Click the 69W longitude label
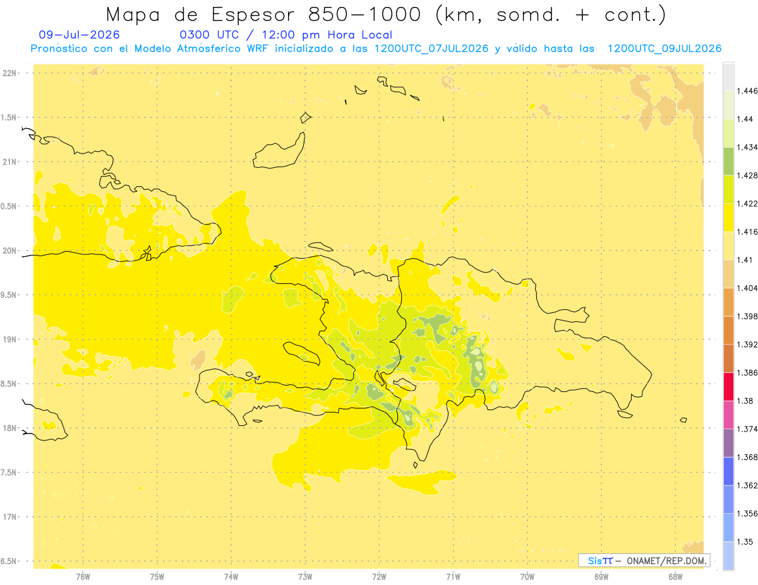The width and height of the screenshot is (758, 585). click(x=601, y=577)
